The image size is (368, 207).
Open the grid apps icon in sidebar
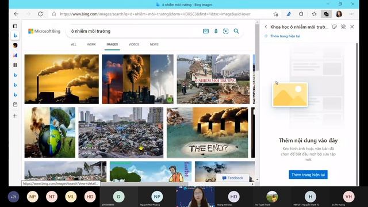coord(15,65)
